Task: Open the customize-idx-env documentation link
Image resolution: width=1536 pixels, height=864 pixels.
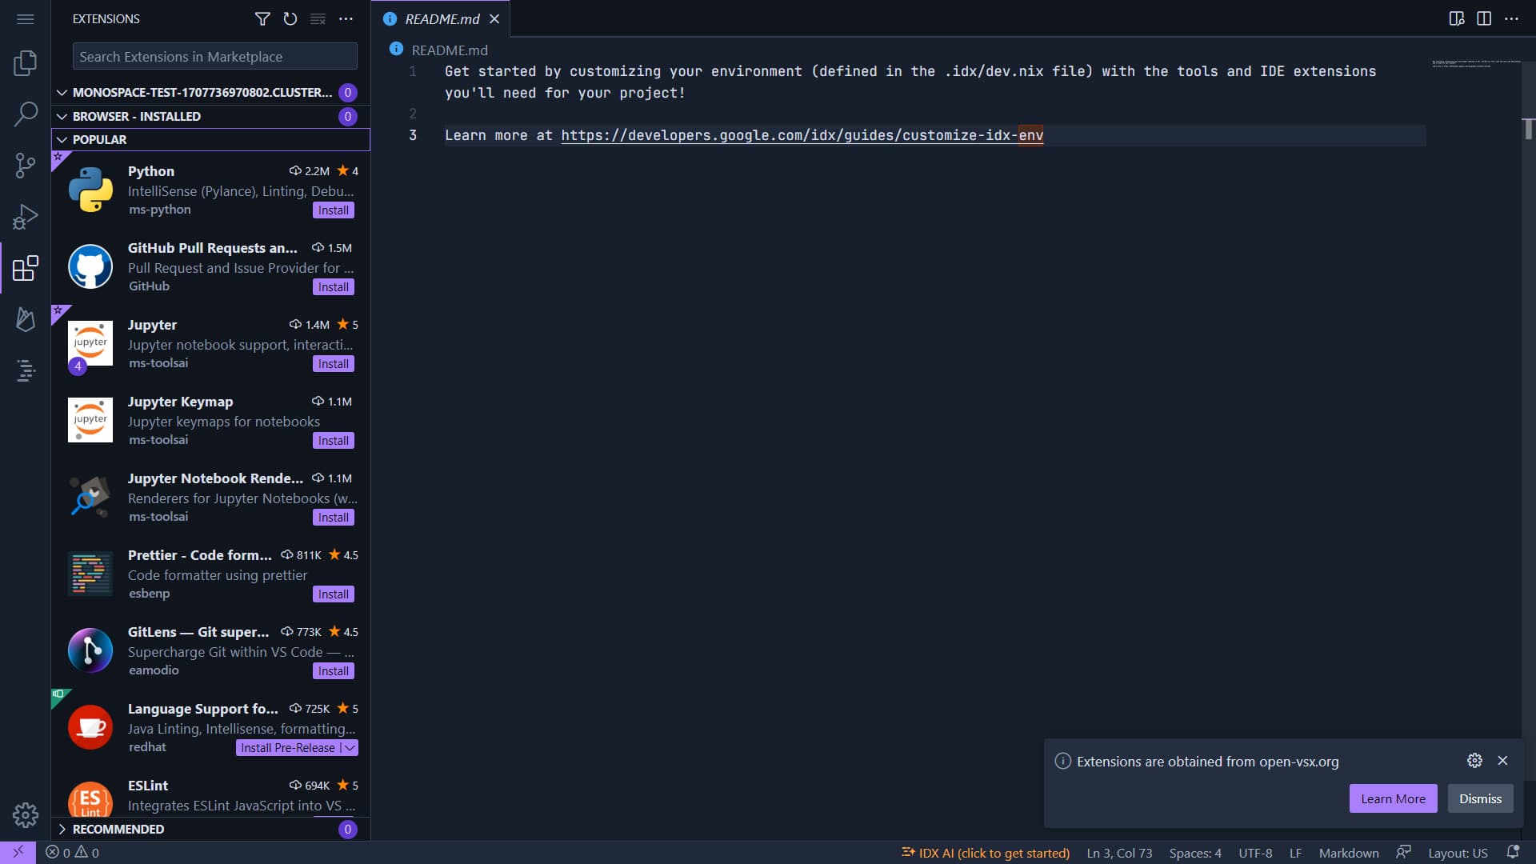Action: pos(802,135)
